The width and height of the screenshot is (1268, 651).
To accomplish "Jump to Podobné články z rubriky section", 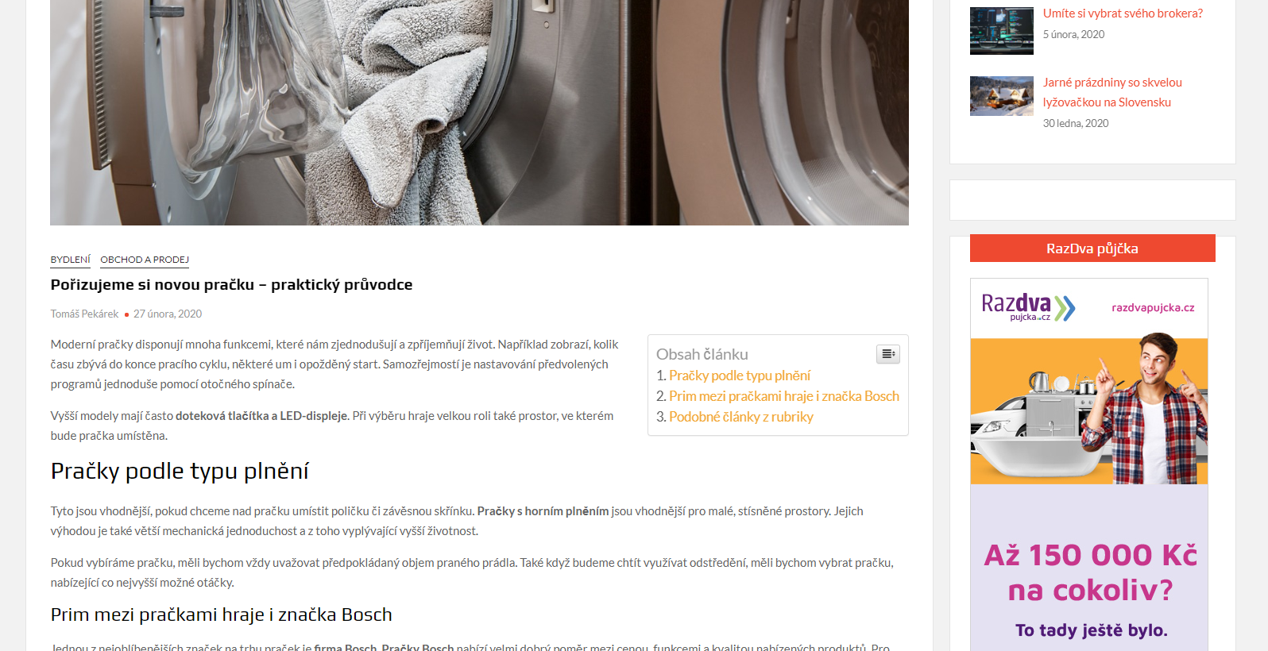I will [x=740, y=417].
